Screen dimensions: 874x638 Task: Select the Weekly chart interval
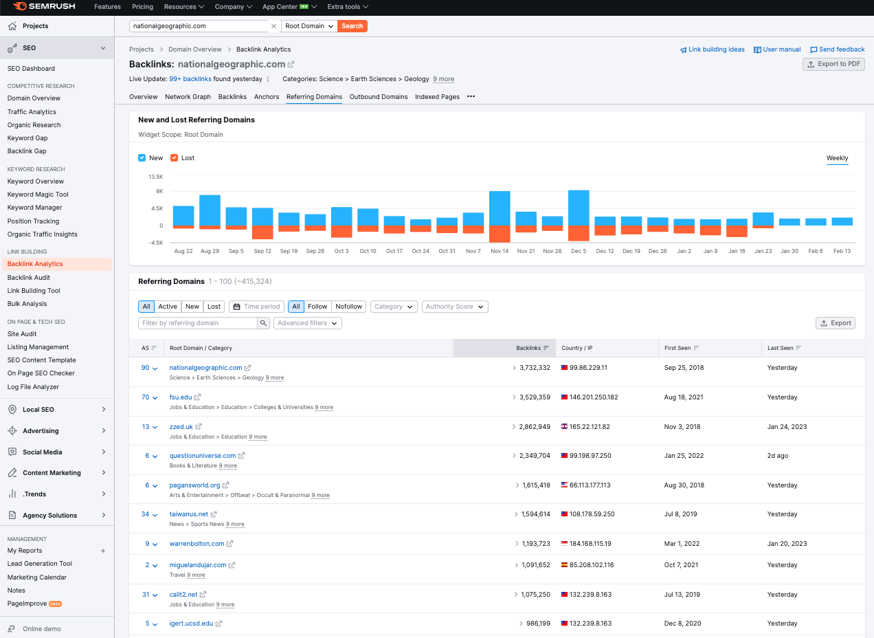click(837, 158)
